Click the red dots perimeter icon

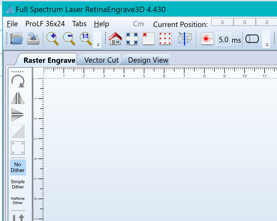coord(165,39)
